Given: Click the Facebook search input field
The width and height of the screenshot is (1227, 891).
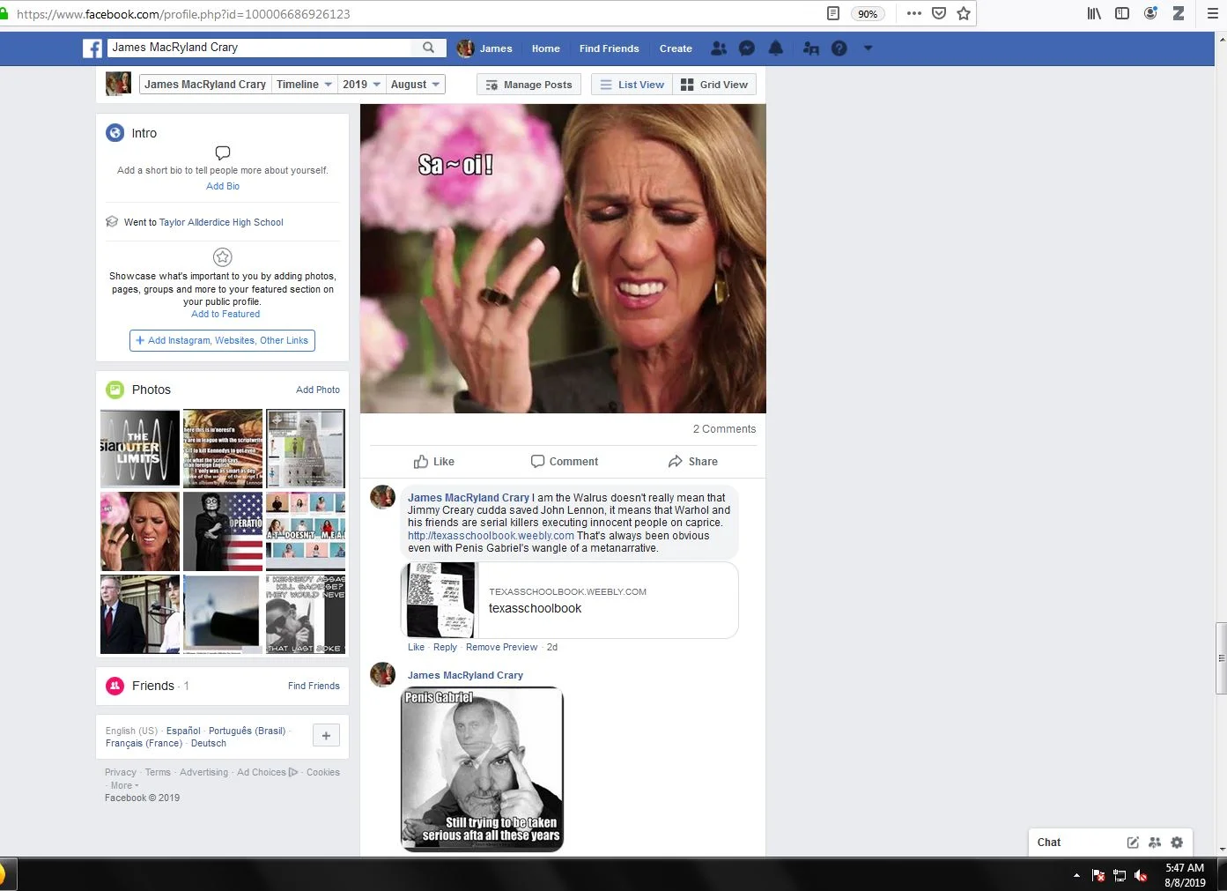Looking at the screenshot, I should [x=260, y=48].
